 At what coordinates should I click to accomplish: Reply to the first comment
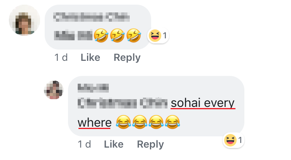[127, 58]
